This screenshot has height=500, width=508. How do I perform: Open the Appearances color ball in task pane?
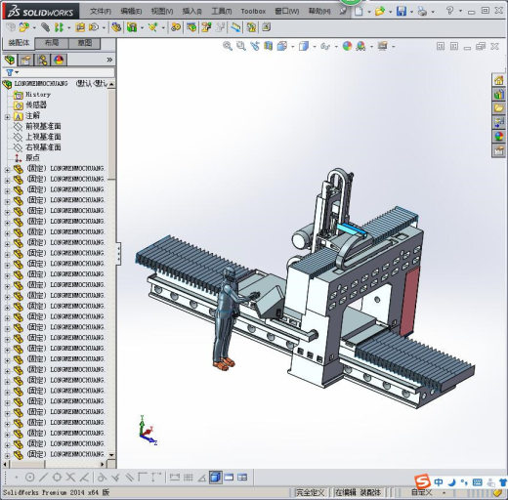(498, 137)
